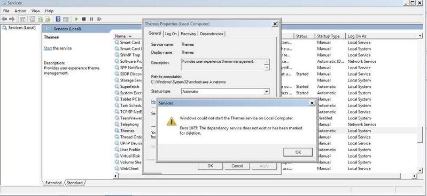
Task: Click the Services window title bar icon
Action: tap(4, 3)
